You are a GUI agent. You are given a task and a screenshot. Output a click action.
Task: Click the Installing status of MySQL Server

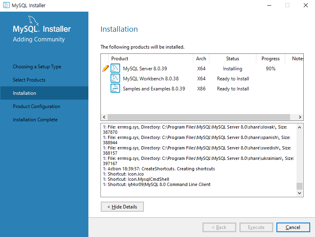tap(232, 69)
